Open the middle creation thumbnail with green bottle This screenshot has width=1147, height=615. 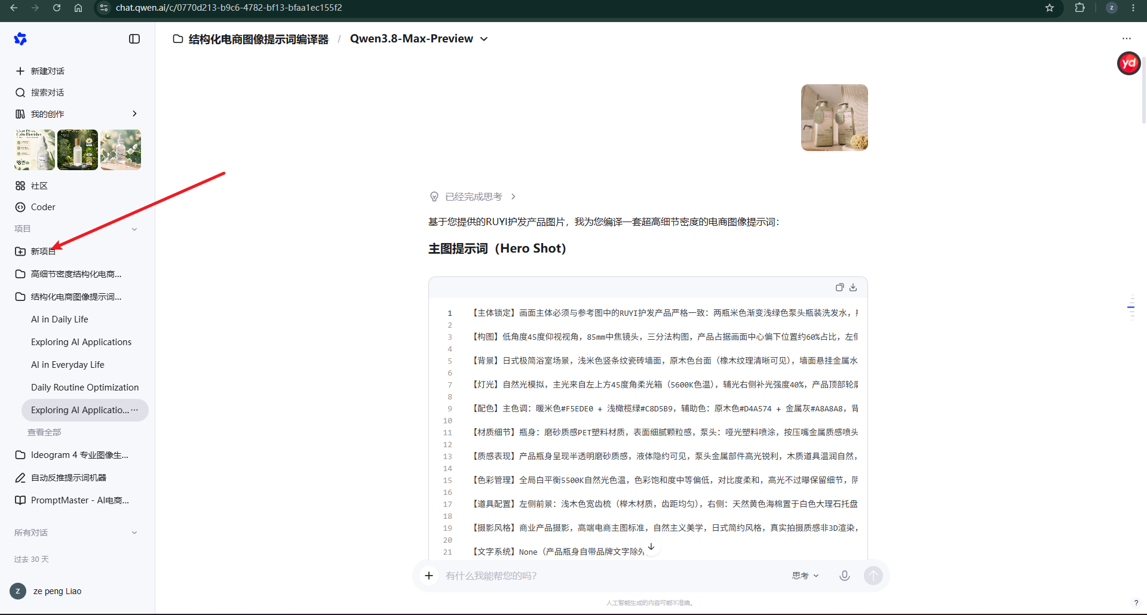click(x=78, y=150)
